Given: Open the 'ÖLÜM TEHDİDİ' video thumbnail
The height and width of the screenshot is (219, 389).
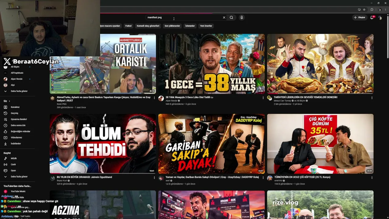Looking at the screenshot, I should coord(103,144).
